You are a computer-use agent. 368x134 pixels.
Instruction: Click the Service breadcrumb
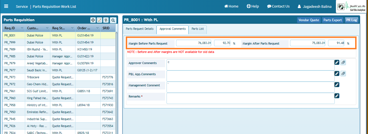pyautogui.click(x=22, y=6)
